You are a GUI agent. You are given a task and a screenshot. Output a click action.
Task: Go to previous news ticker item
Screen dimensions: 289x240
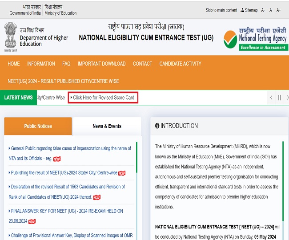(x=271, y=97)
